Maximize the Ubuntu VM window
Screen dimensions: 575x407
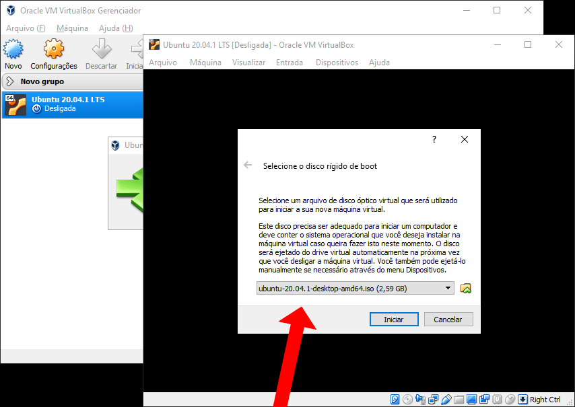coord(528,44)
